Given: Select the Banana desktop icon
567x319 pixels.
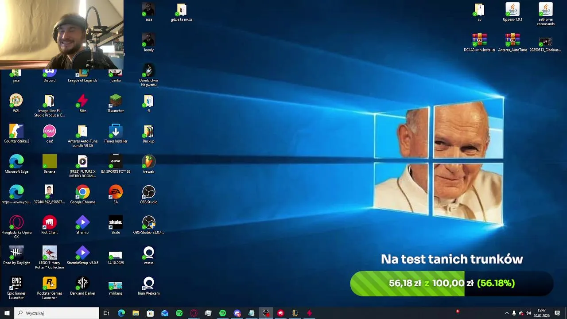Looking at the screenshot, I should point(49,164).
